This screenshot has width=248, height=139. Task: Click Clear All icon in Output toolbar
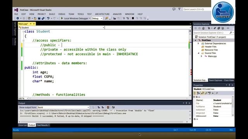coord(108,107)
